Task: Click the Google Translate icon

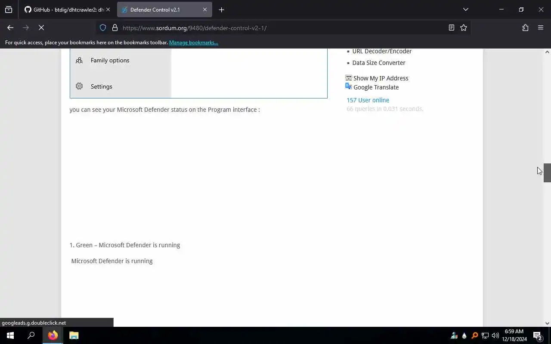Action: [x=349, y=86]
